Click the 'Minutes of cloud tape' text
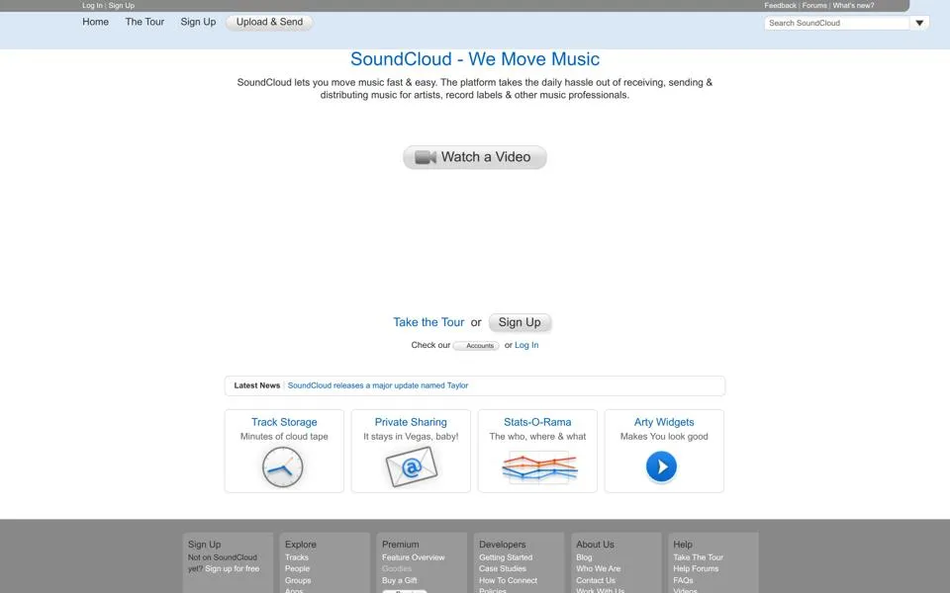The image size is (950, 593). pyautogui.click(x=284, y=436)
